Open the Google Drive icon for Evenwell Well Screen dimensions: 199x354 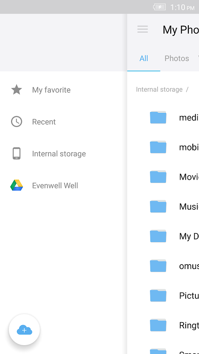coord(16,185)
